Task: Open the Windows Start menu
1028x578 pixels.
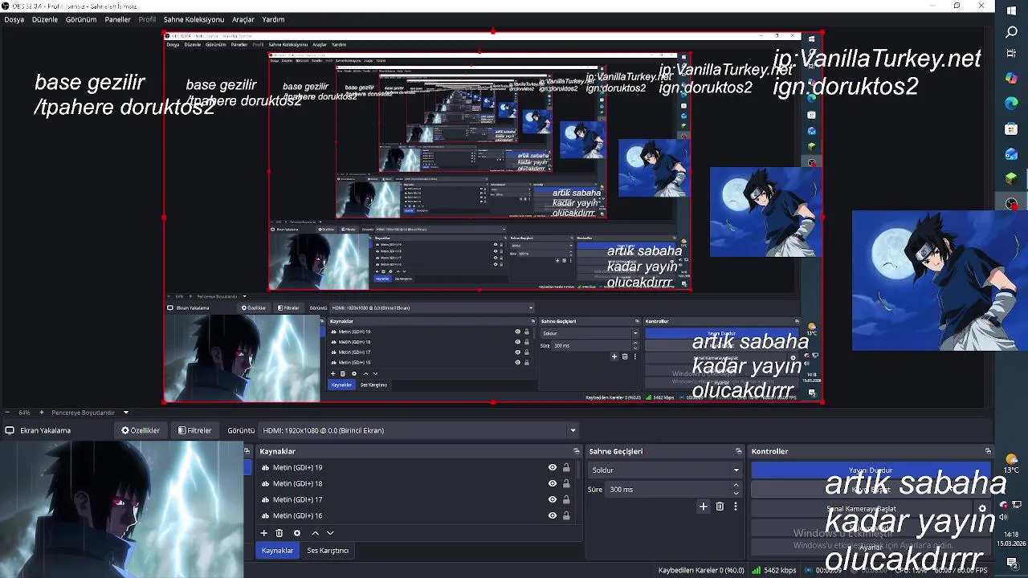Action: (1012, 10)
